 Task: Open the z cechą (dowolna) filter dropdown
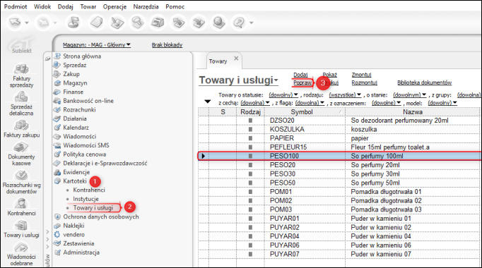(255, 103)
